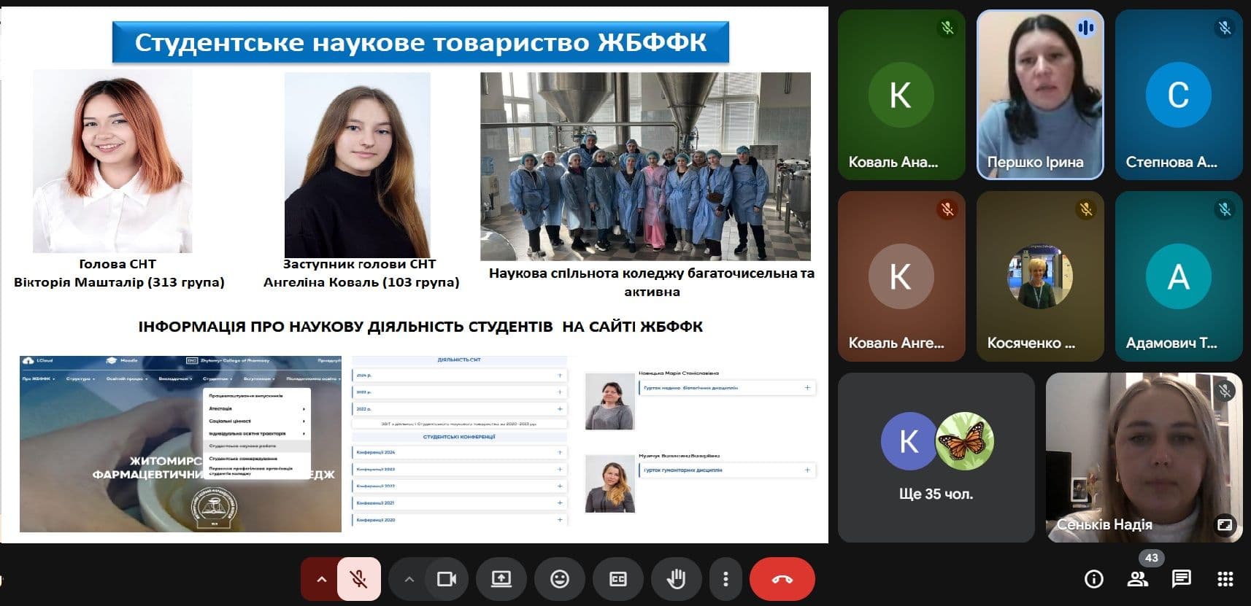Click the blue C avatar of Степнова А...
This screenshot has height=606, width=1251.
tap(1179, 95)
